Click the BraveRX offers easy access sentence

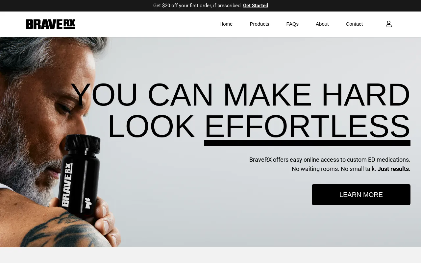coord(330,160)
